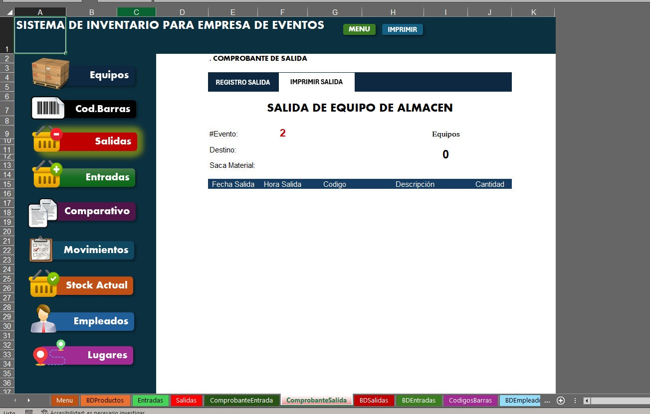The height and width of the screenshot is (414, 650).
Task: Open the BDEmpleados sheet tab
Action: 520,401
